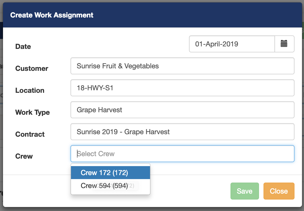Click the Date field label

click(23, 46)
